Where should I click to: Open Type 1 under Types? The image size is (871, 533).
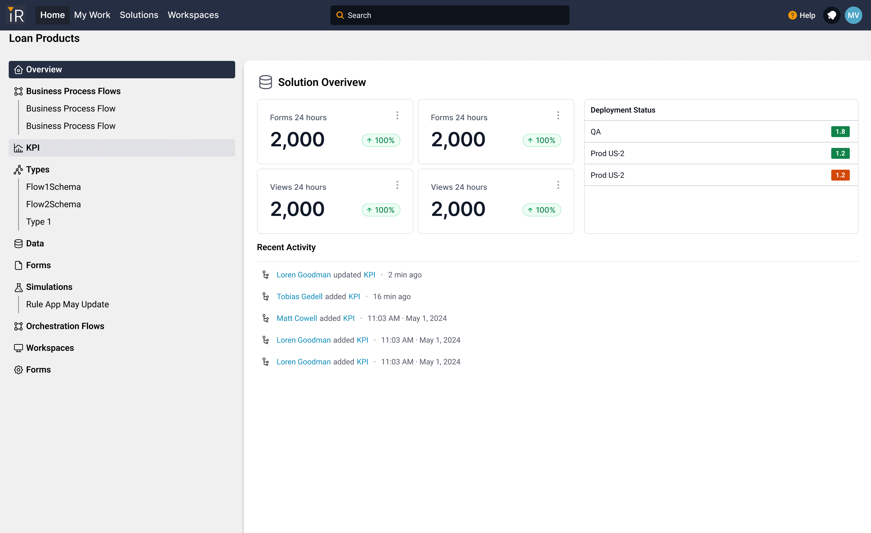[39, 221]
